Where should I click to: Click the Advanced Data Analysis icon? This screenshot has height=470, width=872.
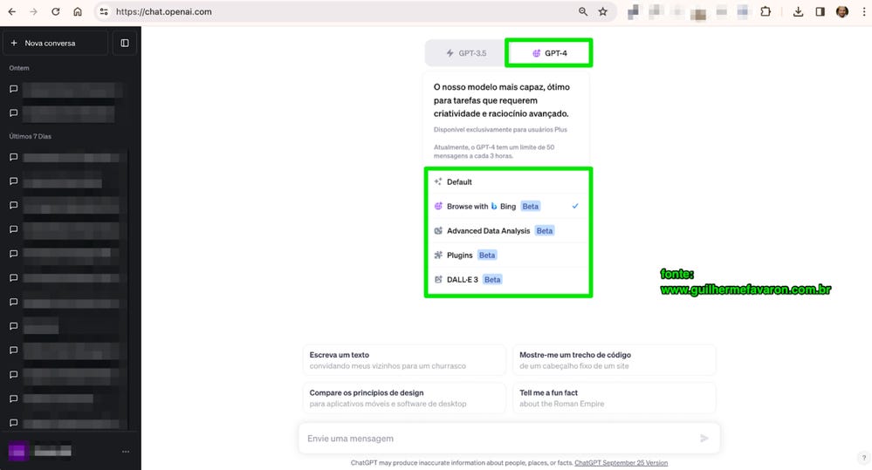438,230
